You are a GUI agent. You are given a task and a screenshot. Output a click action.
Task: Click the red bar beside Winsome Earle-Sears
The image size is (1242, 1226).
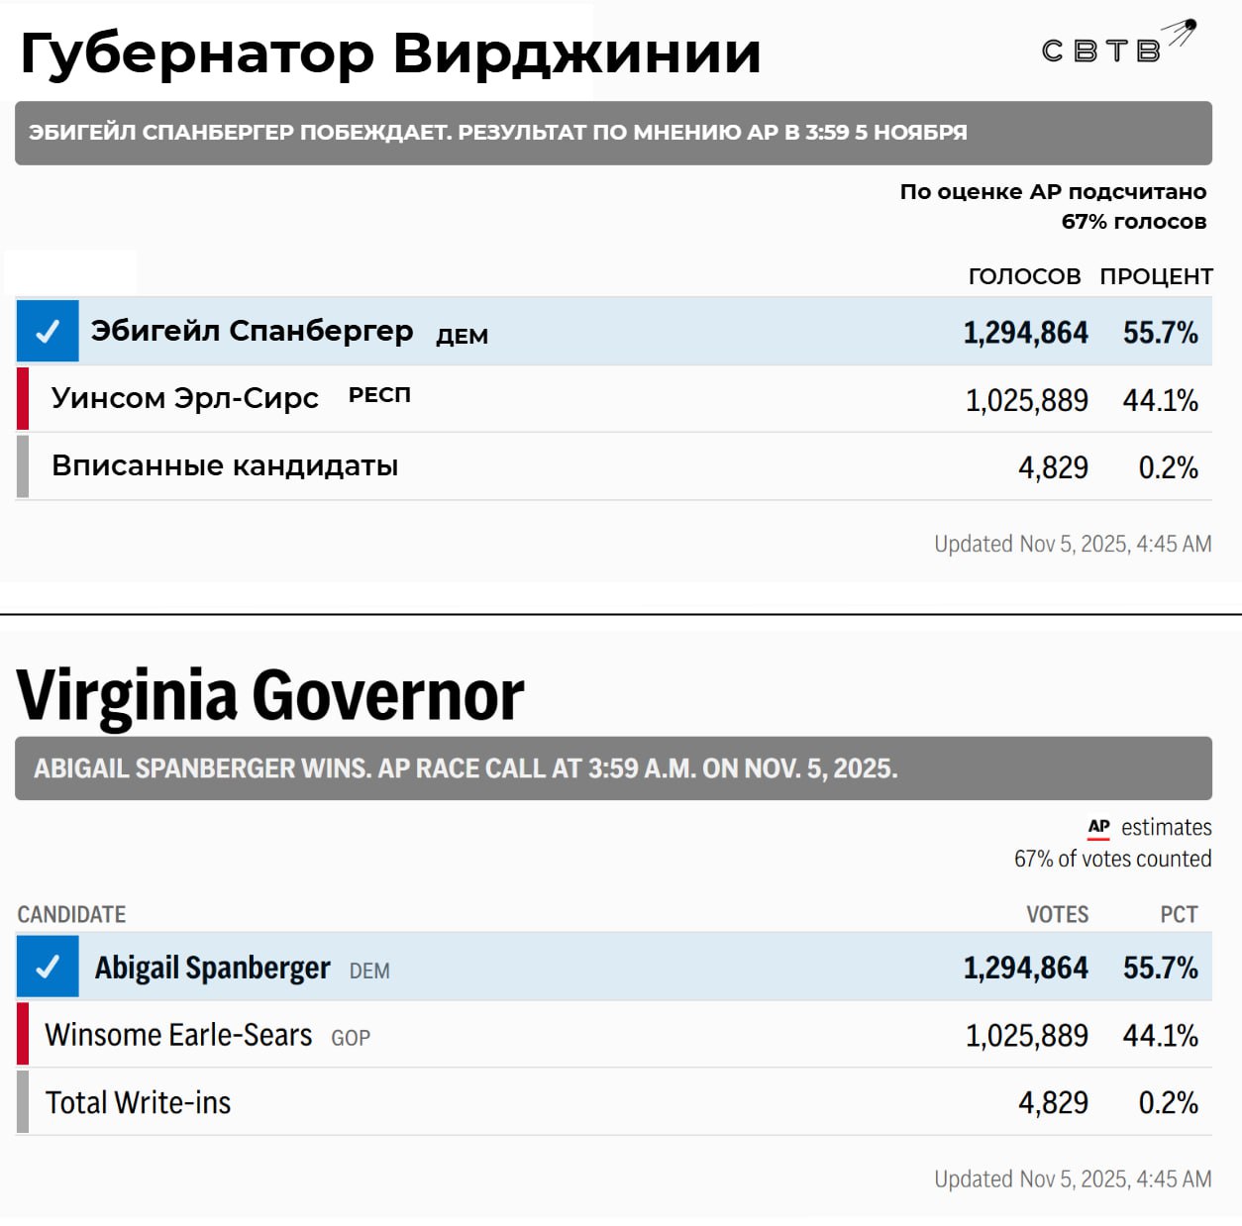point(23,1034)
